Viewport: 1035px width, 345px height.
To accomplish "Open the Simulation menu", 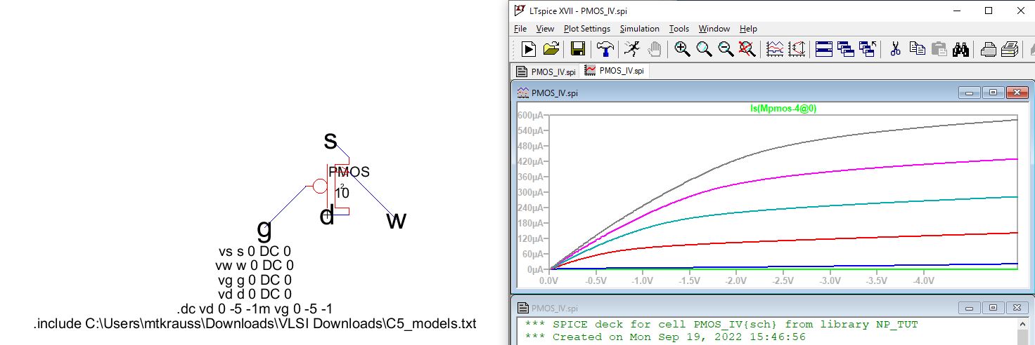I will (x=639, y=29).
